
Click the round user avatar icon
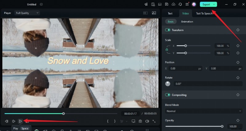pyautogui.click(x=194, y=4)
